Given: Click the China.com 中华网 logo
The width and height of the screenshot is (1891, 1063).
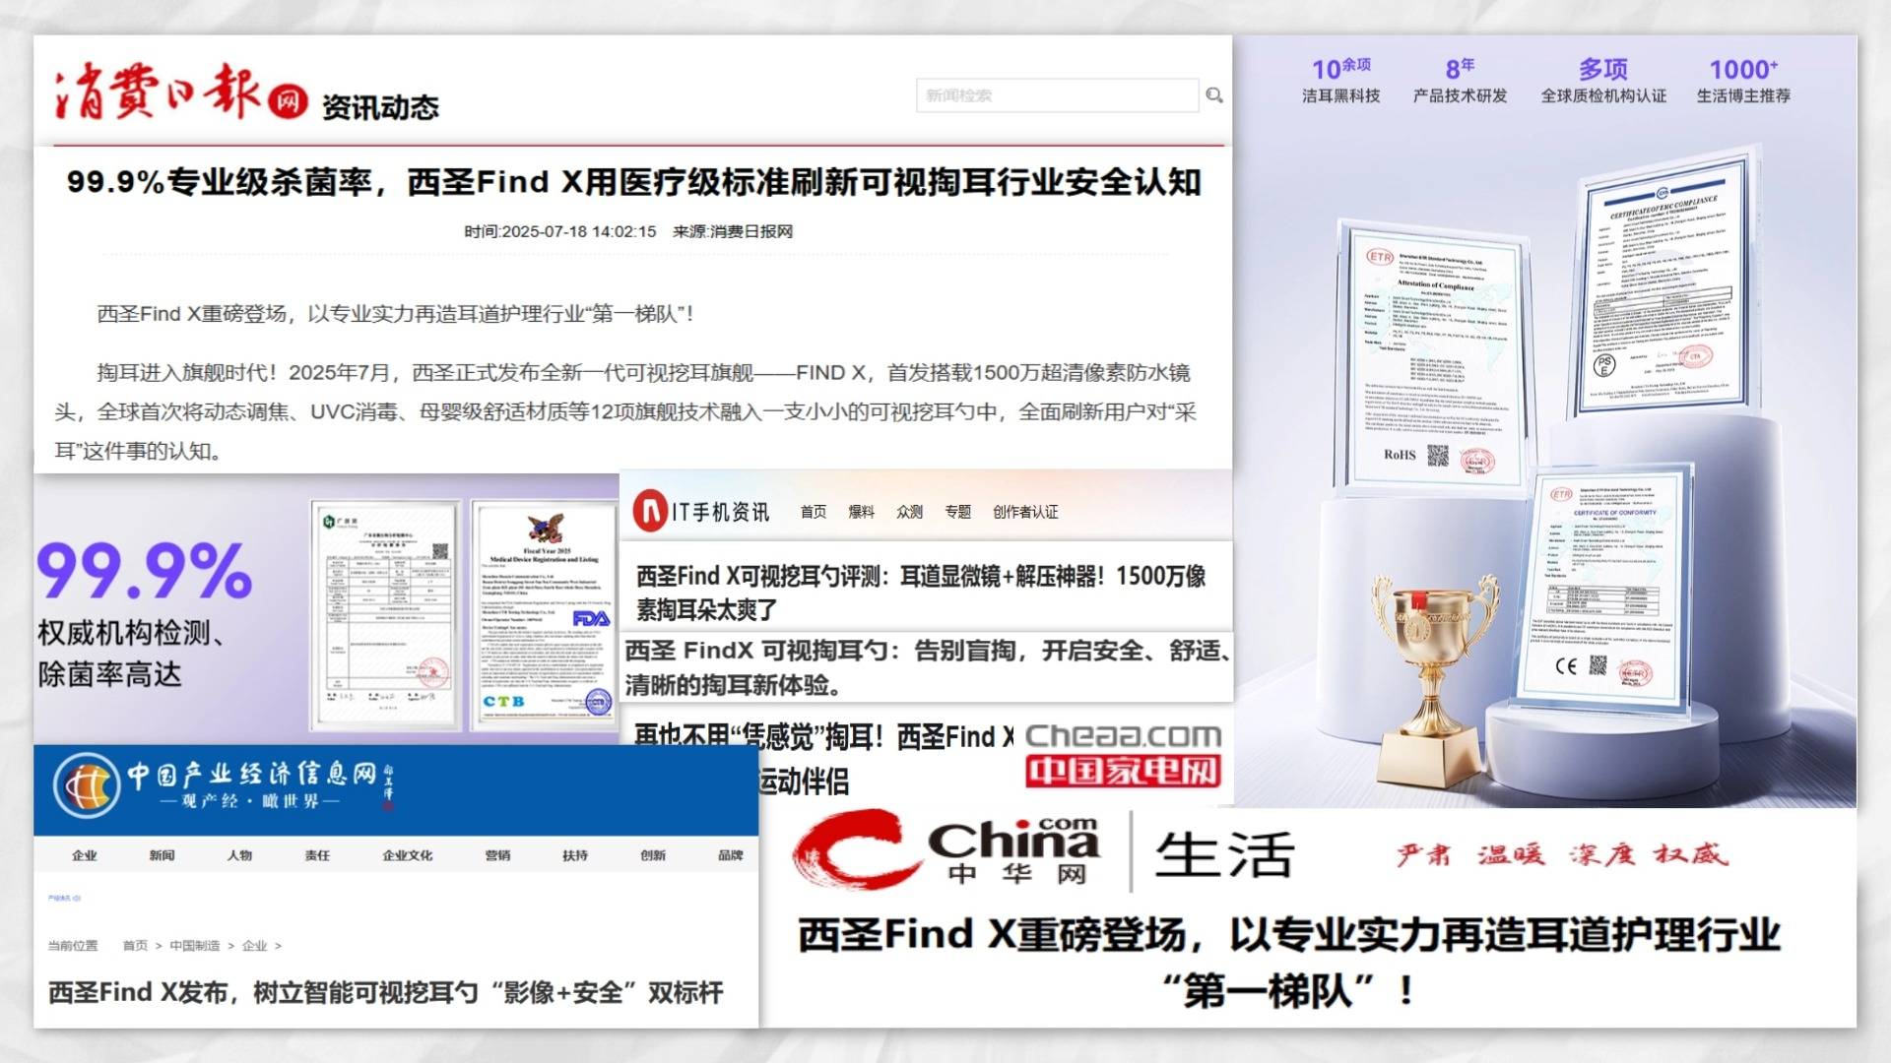Looking at the screenshot, I should pos(945,851).
